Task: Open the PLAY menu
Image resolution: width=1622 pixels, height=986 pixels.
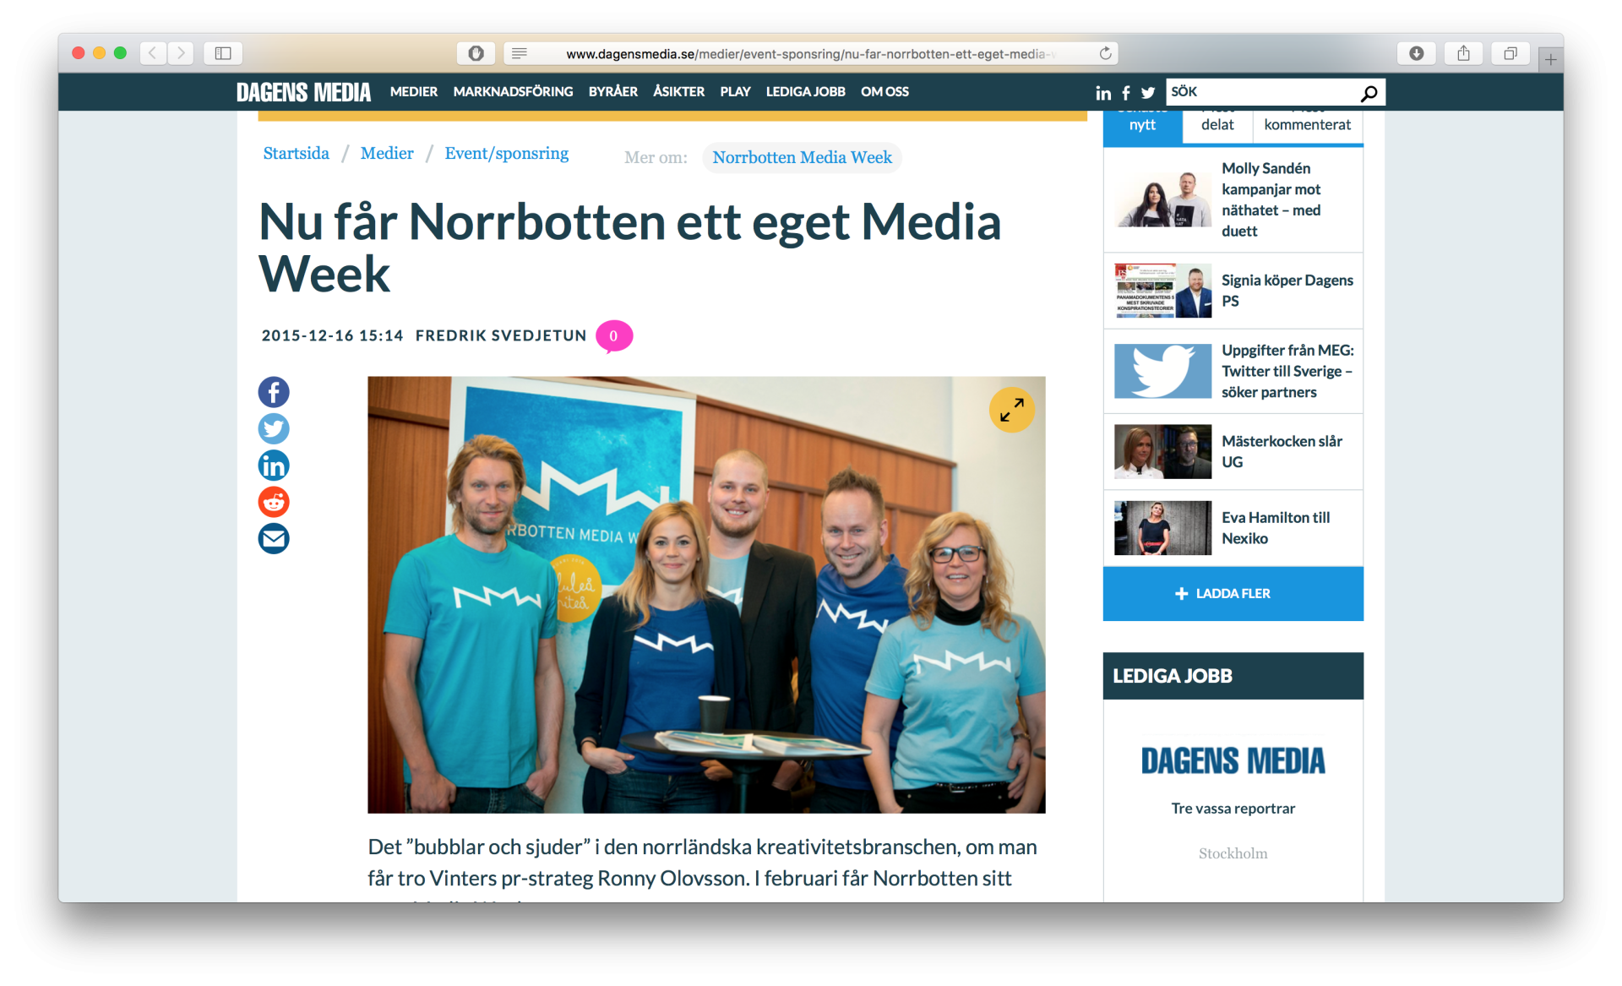Action: [x=735, y=91]
